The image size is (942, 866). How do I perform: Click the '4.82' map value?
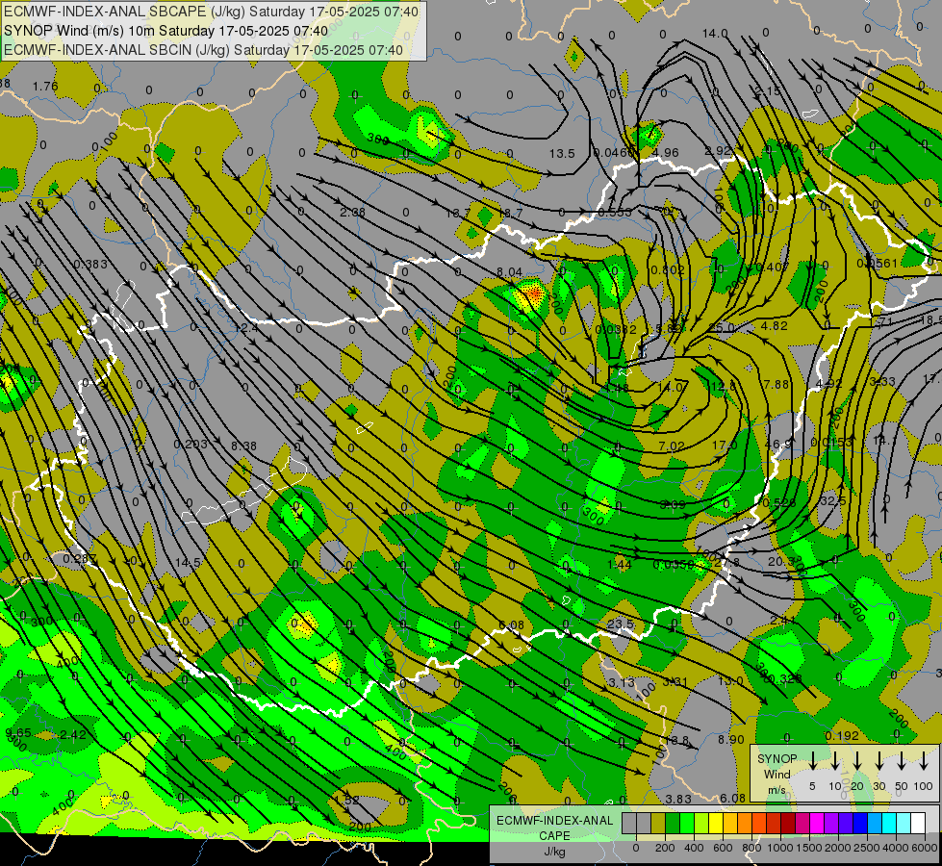click(774, 326)
